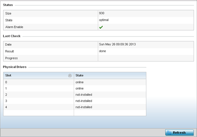The width and height of the screenshot is (197, 137).
Task: Click the Slot column header label
Action: tap(8, 75)
